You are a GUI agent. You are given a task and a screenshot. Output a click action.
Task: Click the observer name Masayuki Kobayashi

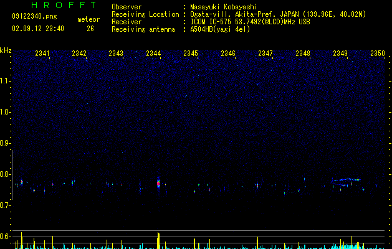pyautogui.click(x=224, y=7)
